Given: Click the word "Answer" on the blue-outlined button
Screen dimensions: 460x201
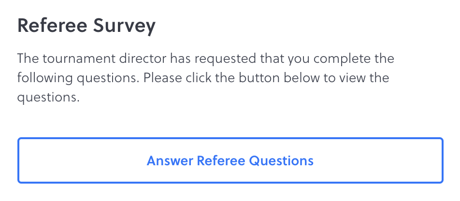Looking at the screenshot, I should (170, 160).
